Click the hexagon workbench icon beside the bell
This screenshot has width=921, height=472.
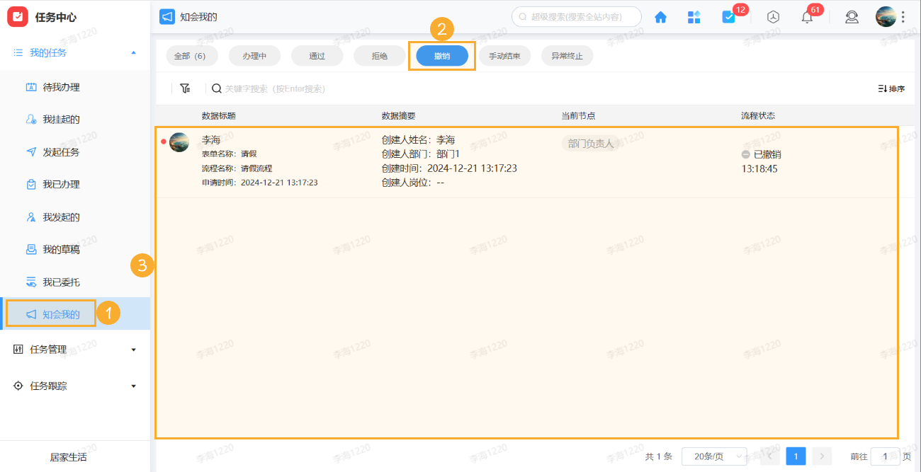click(772, 16)
